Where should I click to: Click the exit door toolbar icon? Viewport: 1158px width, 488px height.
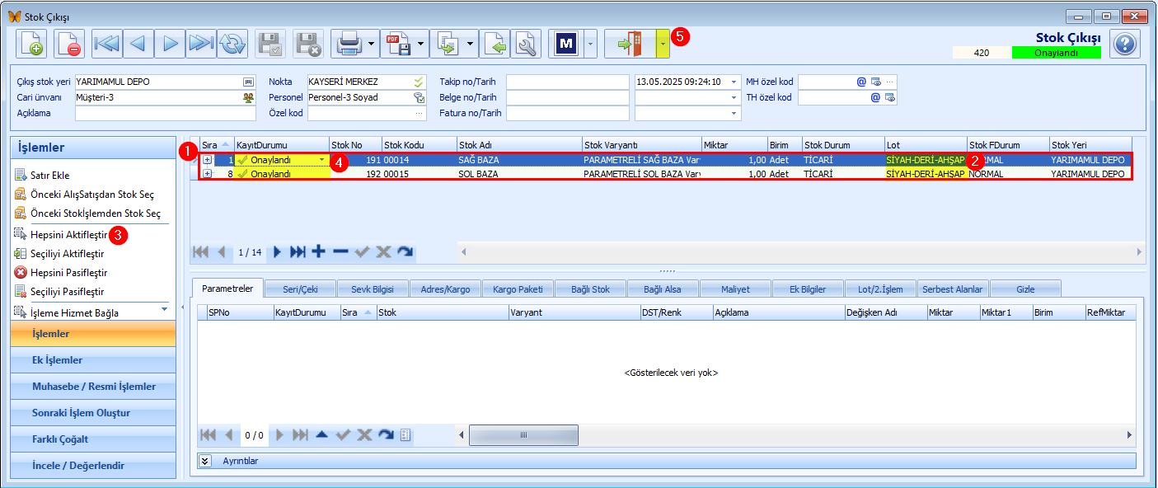coord(631,44)
